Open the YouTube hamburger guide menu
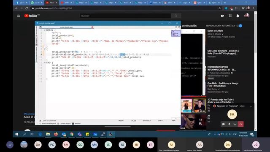The image size is (270, 152). coord(19,16)
